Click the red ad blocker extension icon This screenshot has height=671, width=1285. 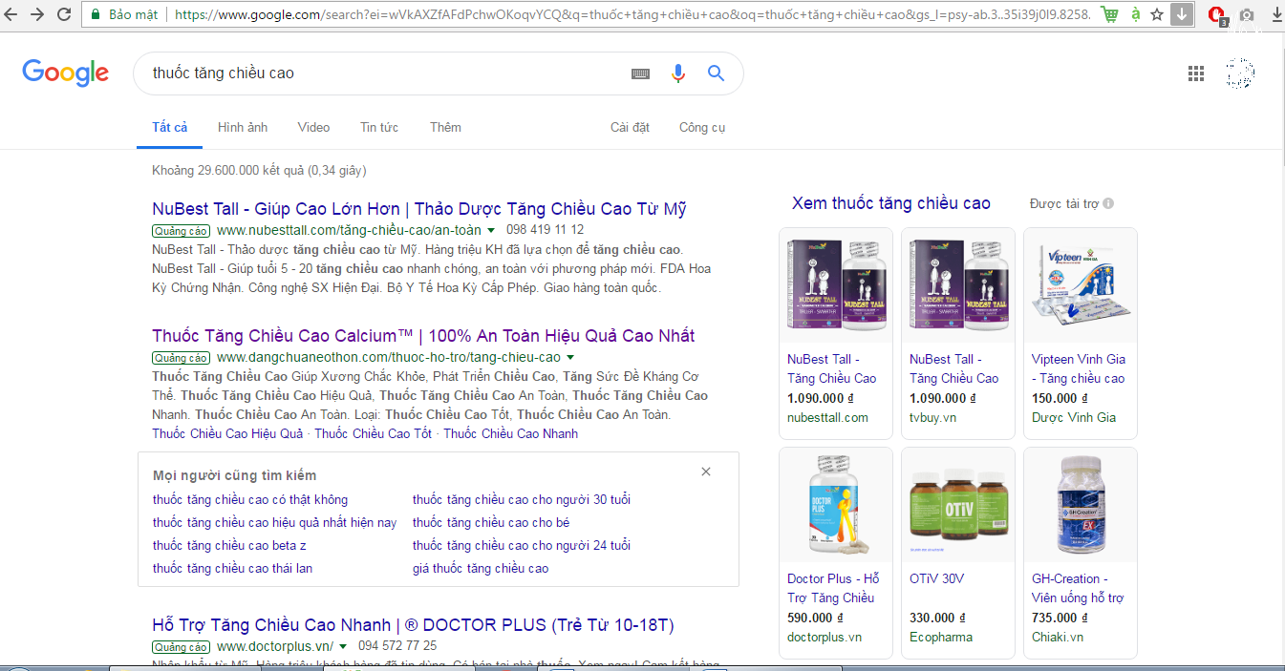(x=1216, y=15)
